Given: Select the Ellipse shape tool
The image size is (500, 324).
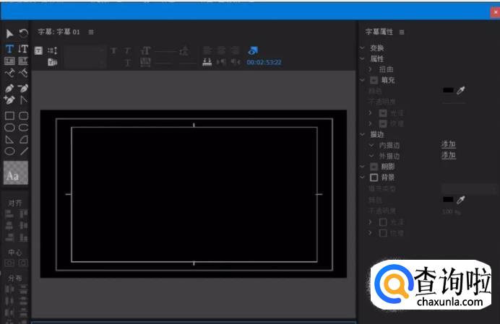Looking at the screenshot, I should pyautogui.click(x=9, y=152).
